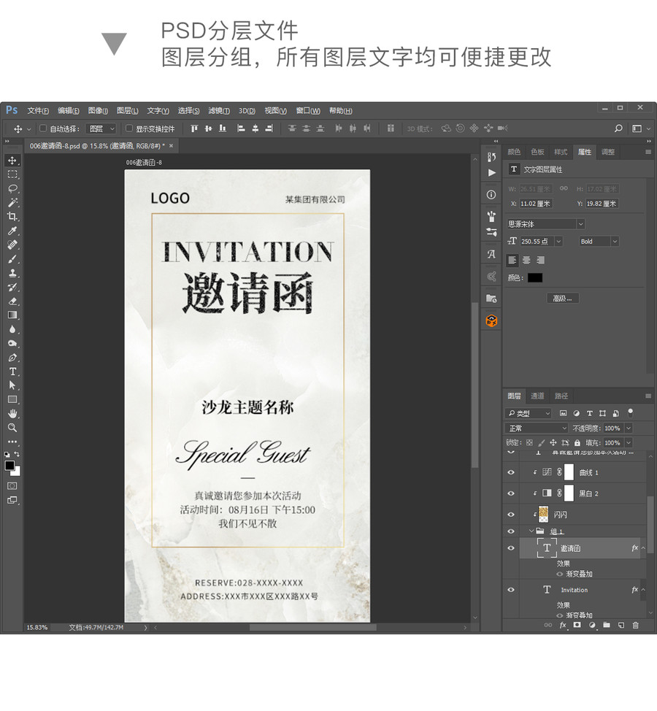This screenshot has height=711, width=657.
Task: Hide the Invitation text layer
Action: click(x=511, y=590)
